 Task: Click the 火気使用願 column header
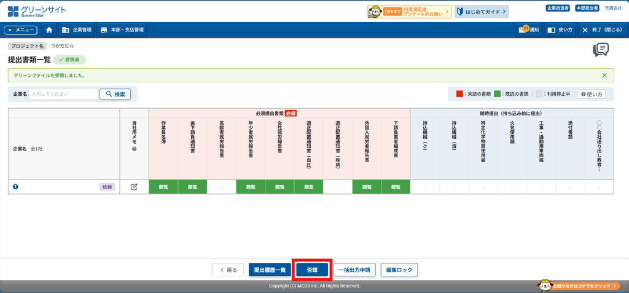point(512,148)
